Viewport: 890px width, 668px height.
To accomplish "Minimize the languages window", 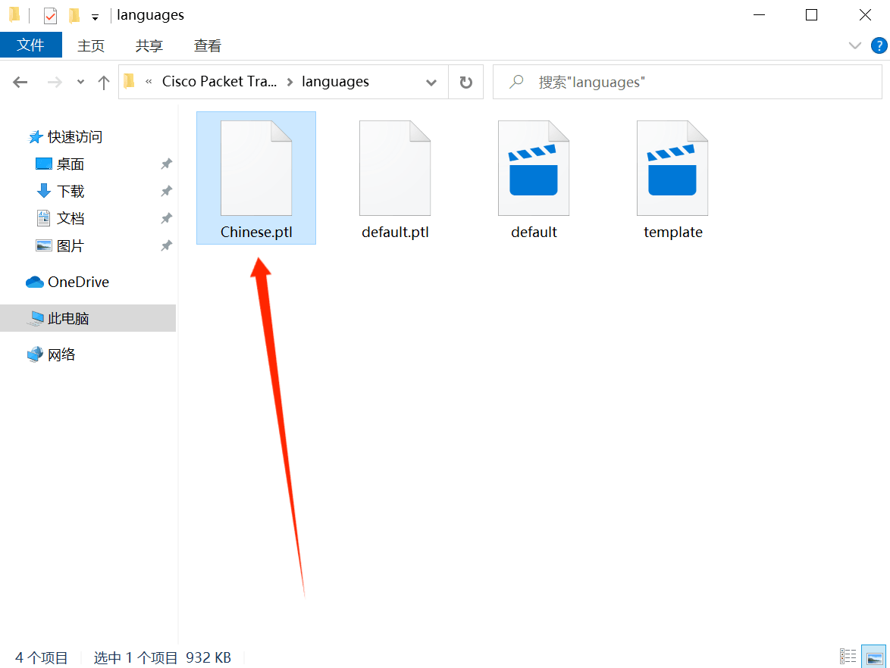I will tap(759, 15).
